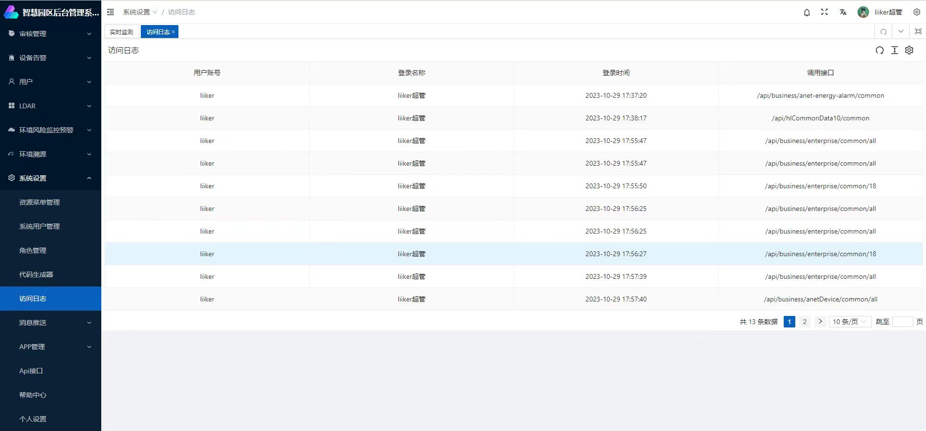Close the 访问日志 tab
The width and height of the screenshot is (926, 431).
point(173,32)
